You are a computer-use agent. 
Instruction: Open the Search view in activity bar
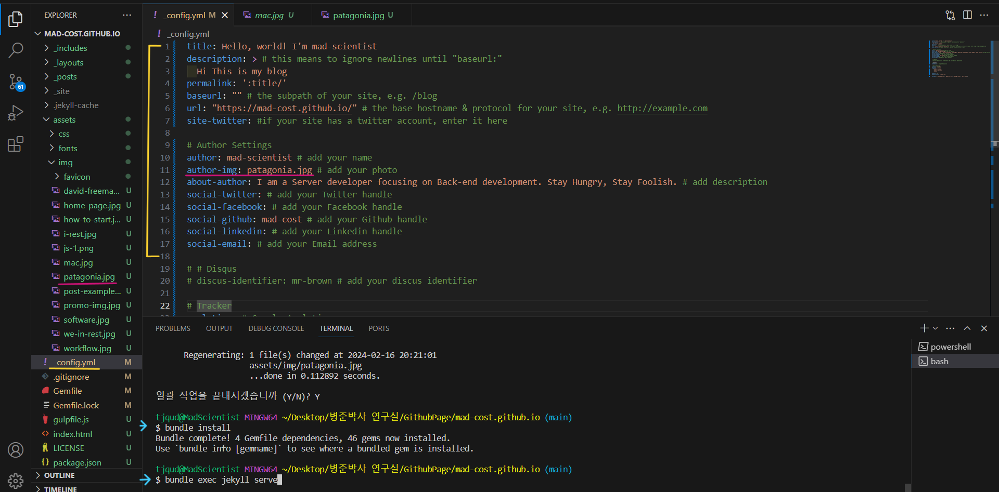tap(16, 50)
